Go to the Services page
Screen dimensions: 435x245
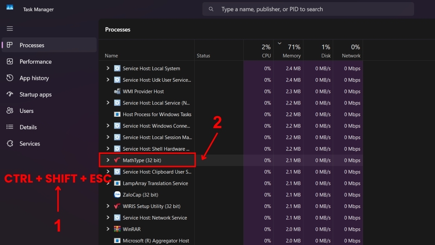(x=29, y=144)
